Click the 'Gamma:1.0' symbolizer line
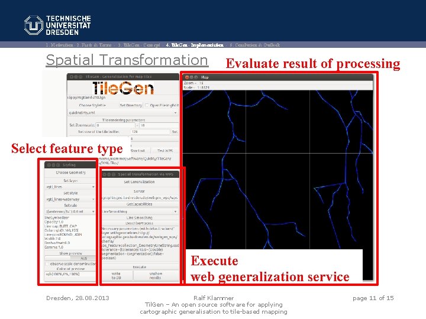Viewport: 426px width, 319px height. 54,247
